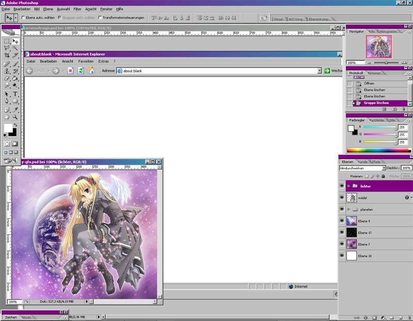413x321 pixels.
Task: Select the Zoom tool
Action: [15, 117]
